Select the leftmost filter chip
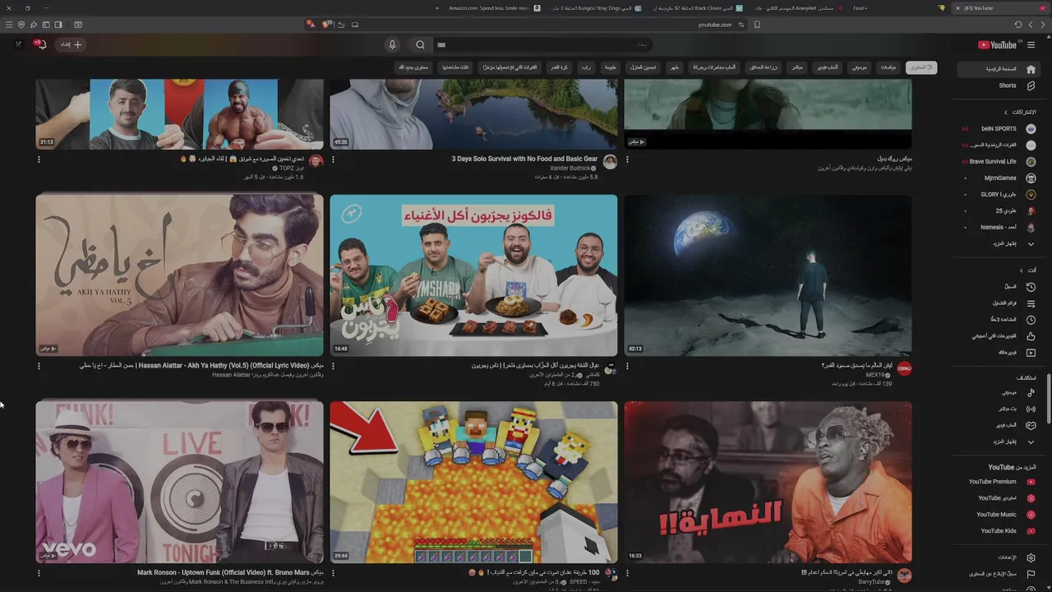Screen dimensions: 1052x592 click(x=414, y=67)
